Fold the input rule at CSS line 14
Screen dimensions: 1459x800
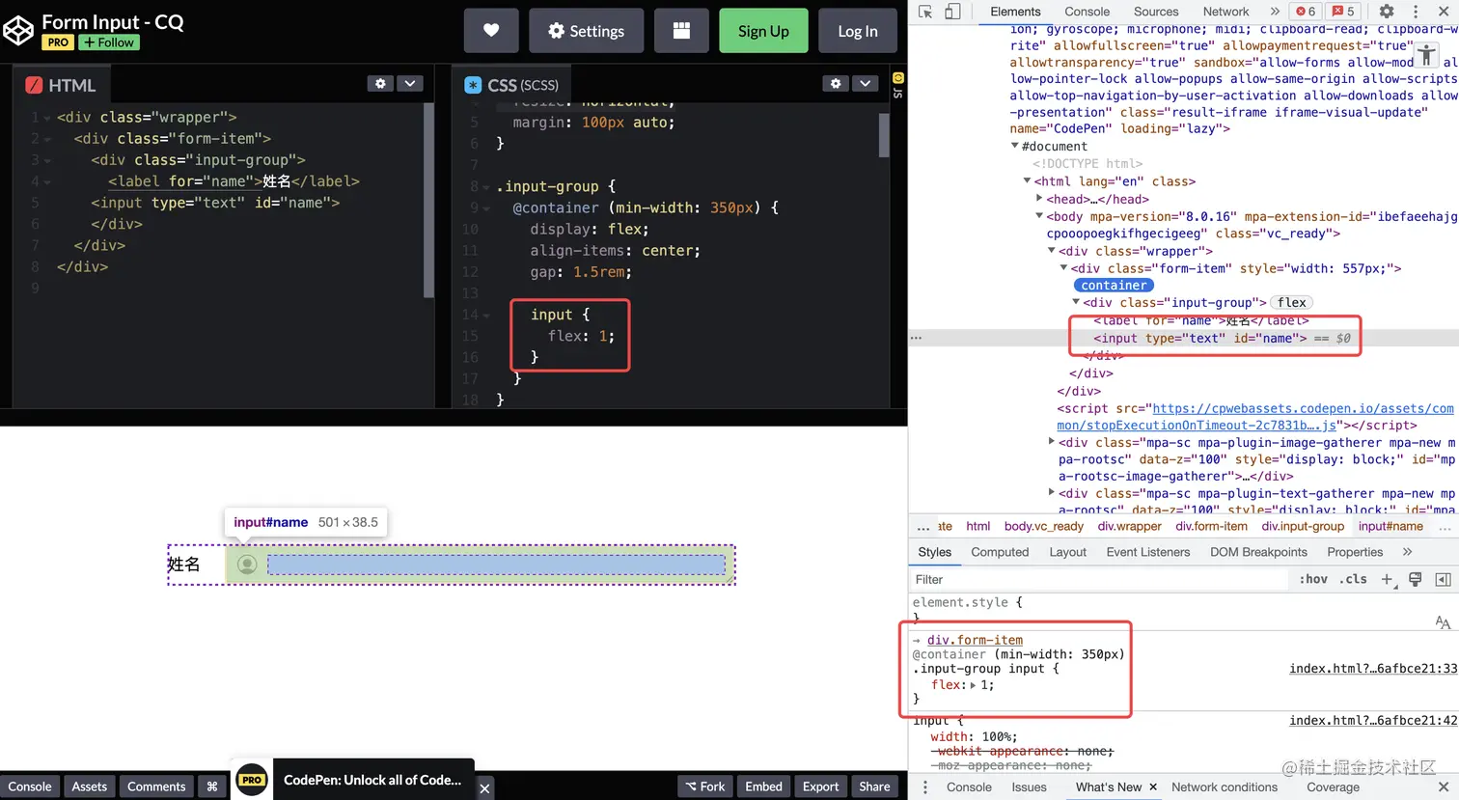(x=486, y=315)
